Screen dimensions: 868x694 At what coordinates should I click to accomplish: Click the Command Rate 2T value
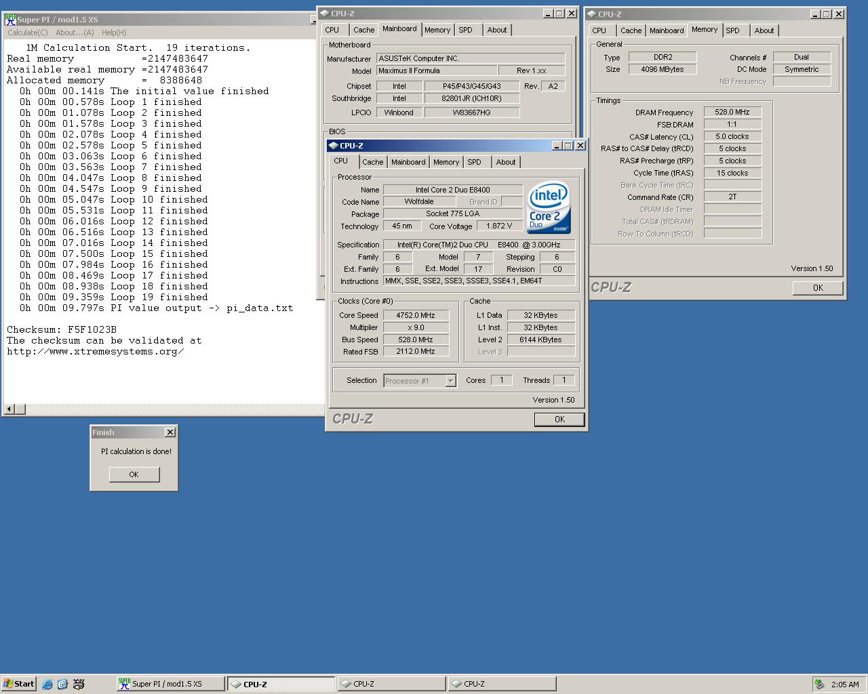(x=732, y=197)
